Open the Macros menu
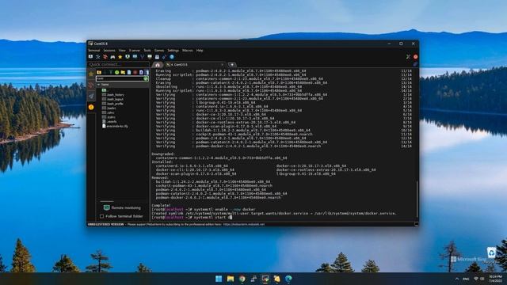 pos(188,51)
